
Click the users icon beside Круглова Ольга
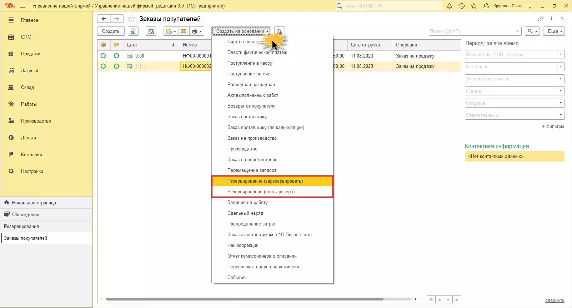click(486, 6)
